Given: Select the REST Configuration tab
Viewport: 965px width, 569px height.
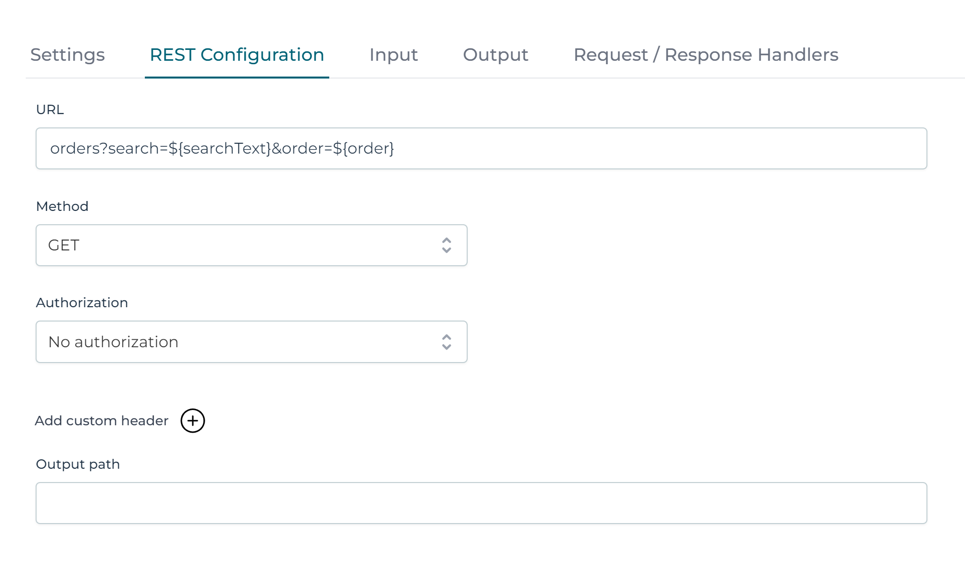Looking at the screenshot, I should 237,55.
